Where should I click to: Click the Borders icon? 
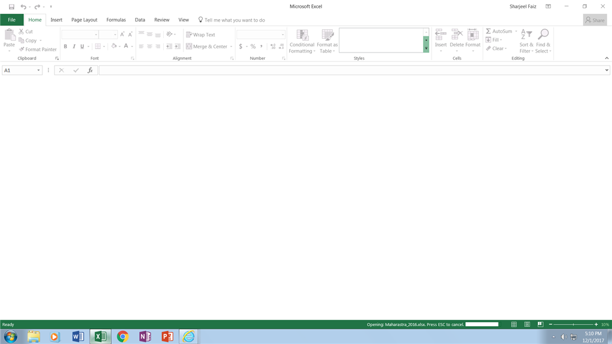(98, 47)
